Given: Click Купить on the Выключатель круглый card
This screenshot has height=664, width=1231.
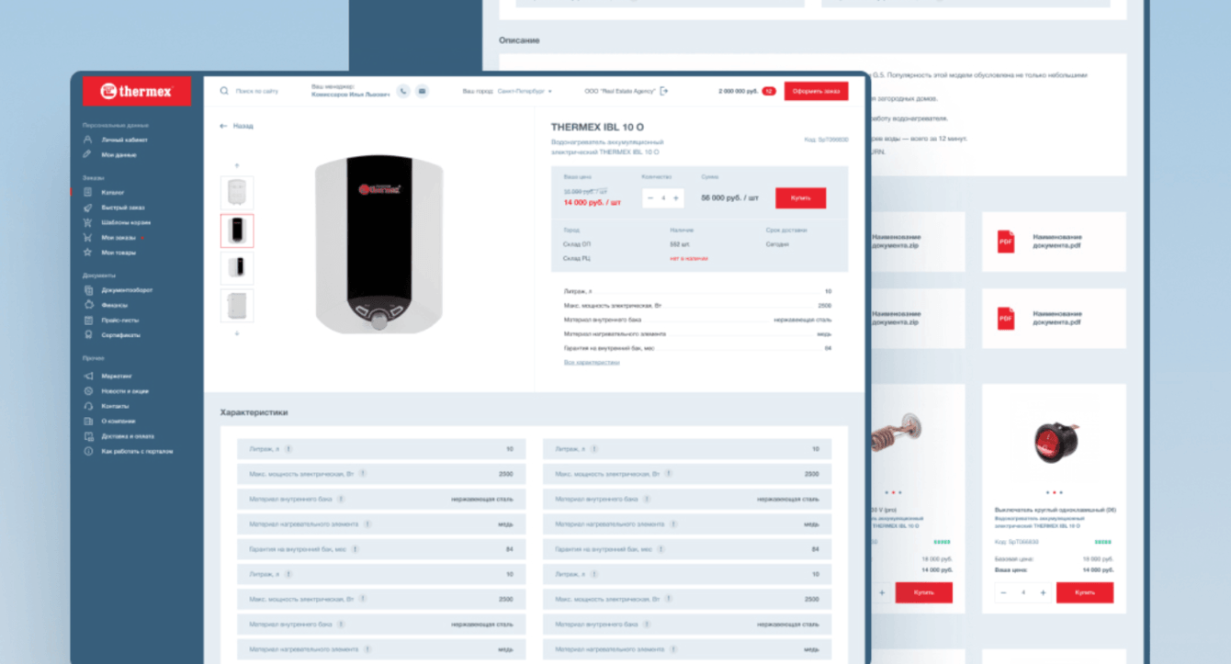Looking at the screenshot, I should [1085, 592].
